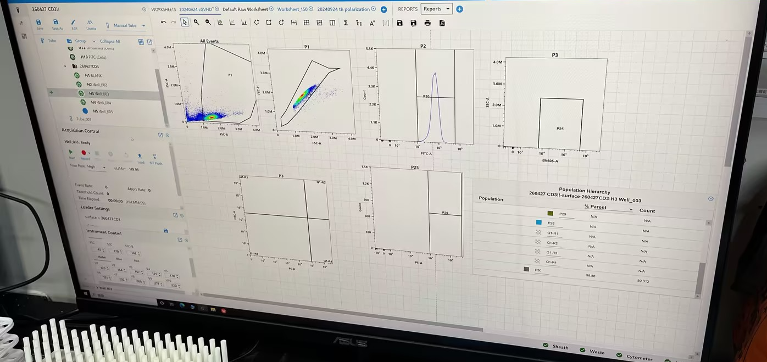Click the red application icon on taskbar
Image resolution: width=767 pixels, height=362 pixels.
pyautogui.click(x=224, y=311)
